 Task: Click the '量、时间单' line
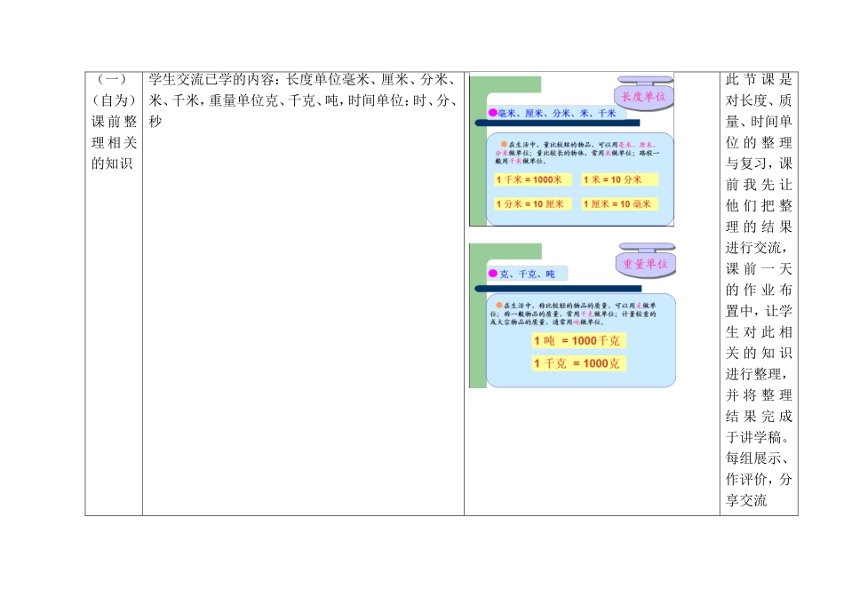(x=759, y=122)
